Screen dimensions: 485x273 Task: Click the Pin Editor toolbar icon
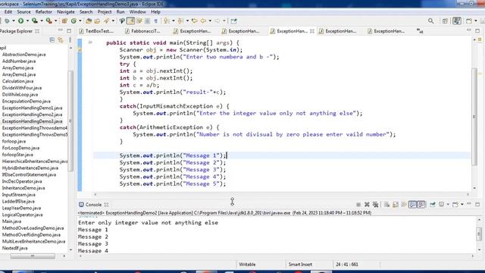coord(234,21)
